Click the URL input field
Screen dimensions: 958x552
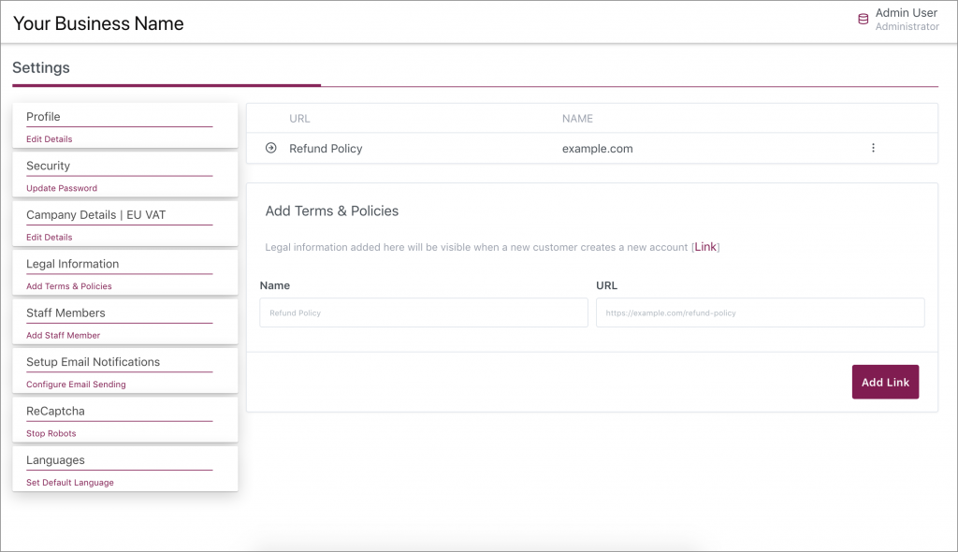click(760, 312)
